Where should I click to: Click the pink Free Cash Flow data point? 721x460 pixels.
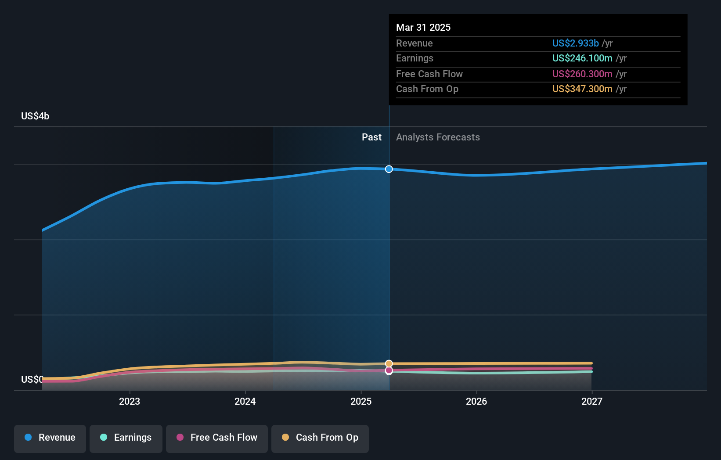[x=389, y=370]
